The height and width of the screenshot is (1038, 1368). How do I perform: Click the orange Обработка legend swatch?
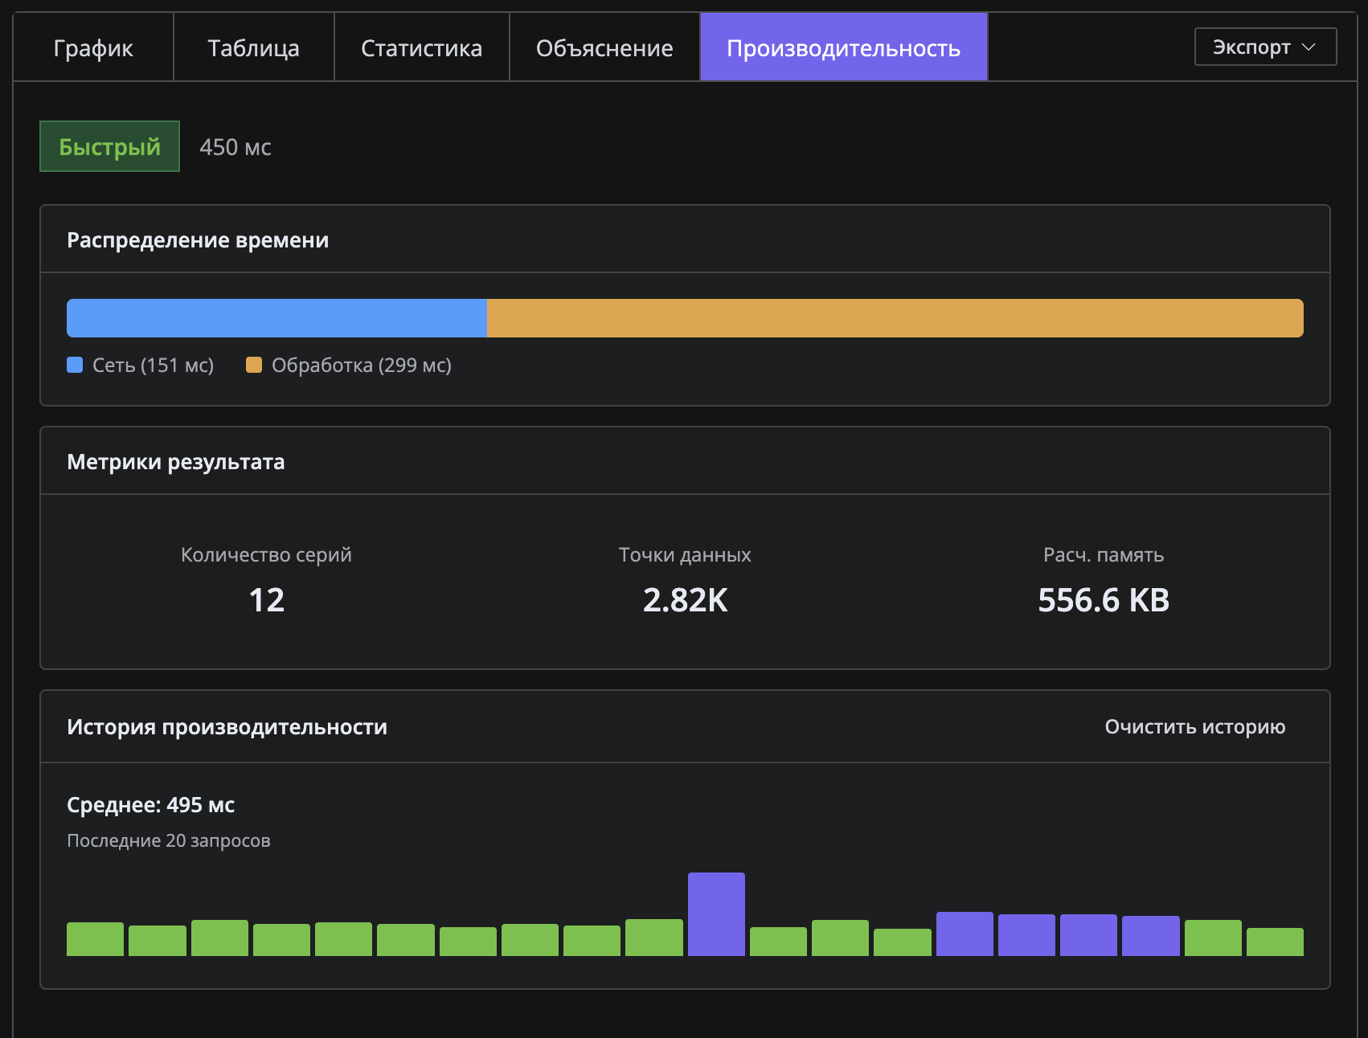pyautogui.click(x=254, y=366)
